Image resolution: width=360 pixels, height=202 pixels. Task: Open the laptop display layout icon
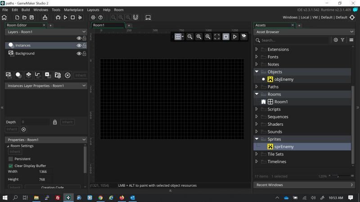coord(148,18)
